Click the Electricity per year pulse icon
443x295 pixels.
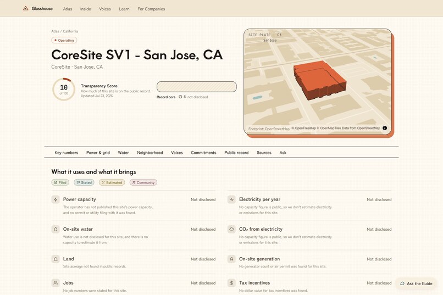point(231,199)
